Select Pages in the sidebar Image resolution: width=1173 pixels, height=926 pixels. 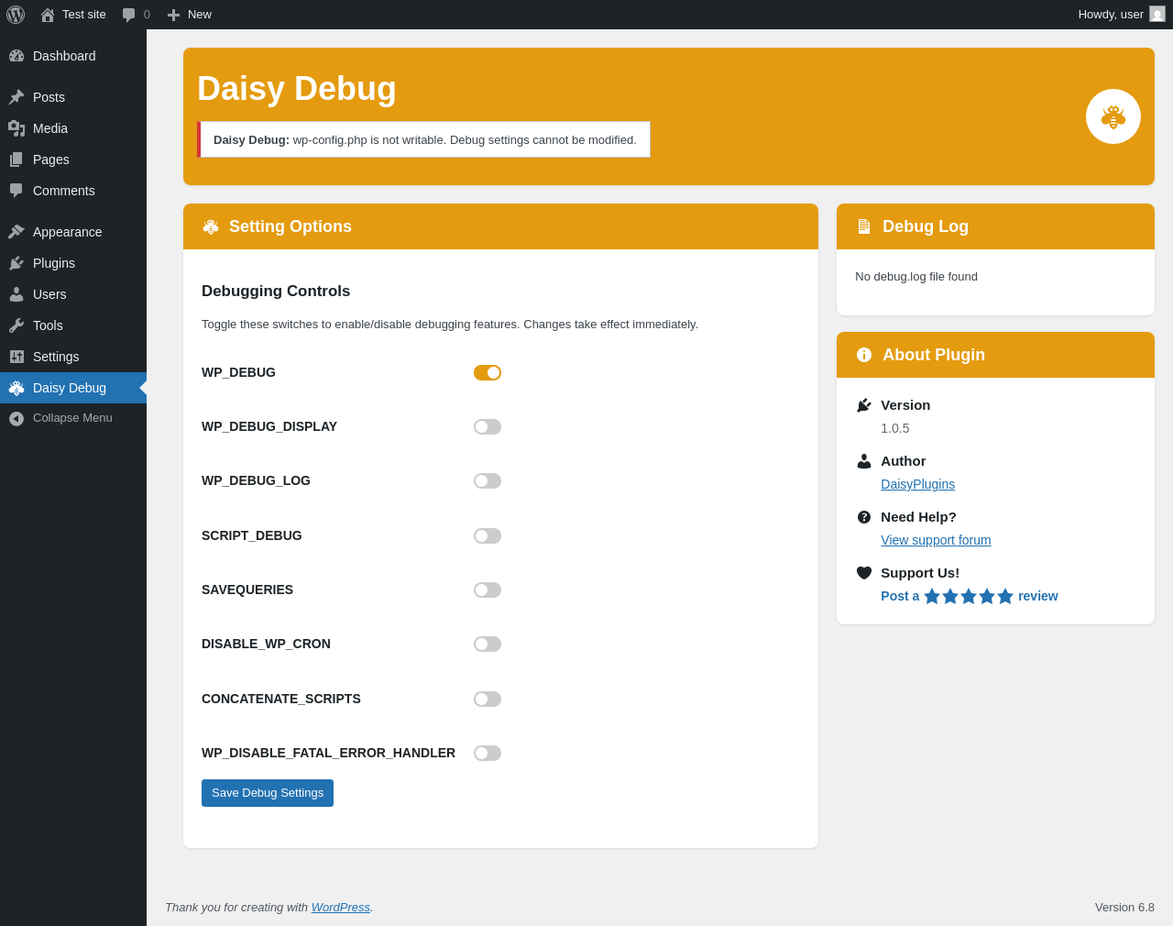(x=73, y=160)
